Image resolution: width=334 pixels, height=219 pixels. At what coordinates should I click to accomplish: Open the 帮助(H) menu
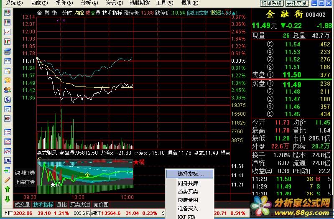click(190, 3)
